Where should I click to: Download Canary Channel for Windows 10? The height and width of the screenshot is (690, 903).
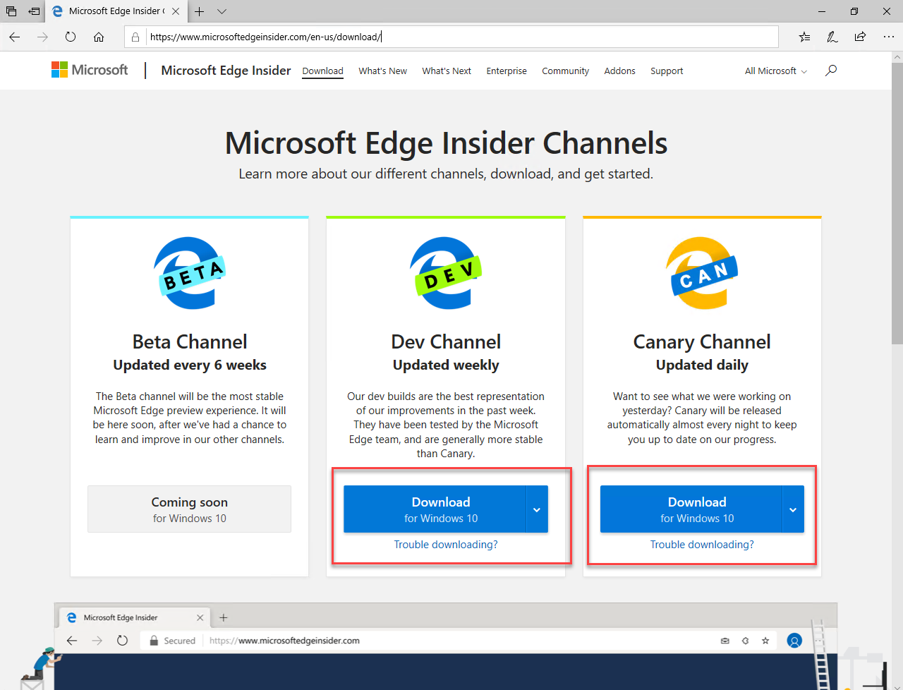coord(691,509)
